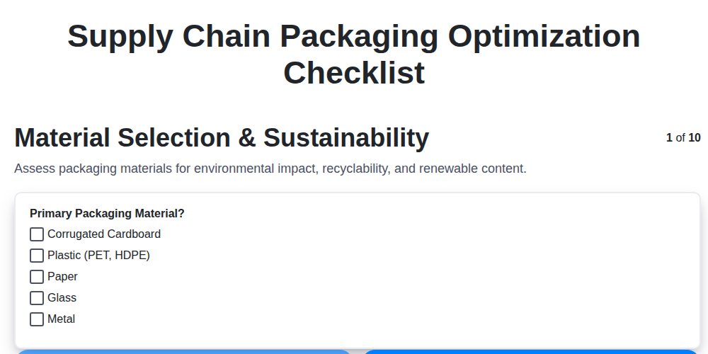
Task: Click the bold current step number "1"
Action: (x=669, y=138)
